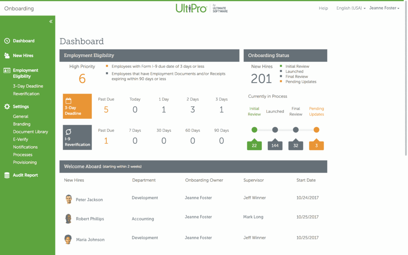Expand the Jeanne Foster account menu
The height and width of the screenshot is (255, 408).
click(x=384, y=8)
